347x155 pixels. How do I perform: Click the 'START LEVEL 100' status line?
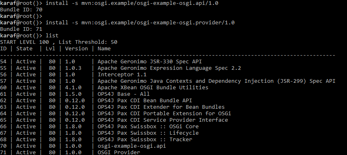point(59,42)
